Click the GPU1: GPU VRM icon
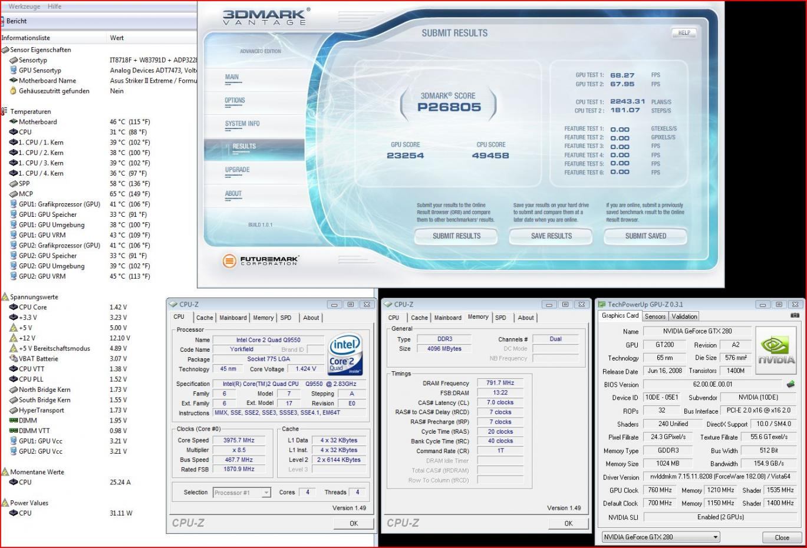The width and height of the screenshot is (807, 548). click(x=14, y=235)
